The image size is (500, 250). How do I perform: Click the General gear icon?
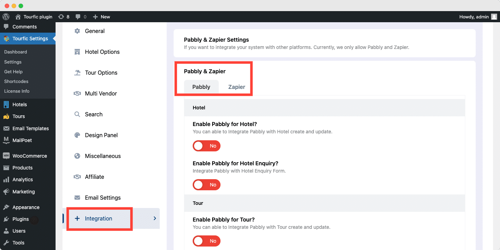tap(77, 31)
